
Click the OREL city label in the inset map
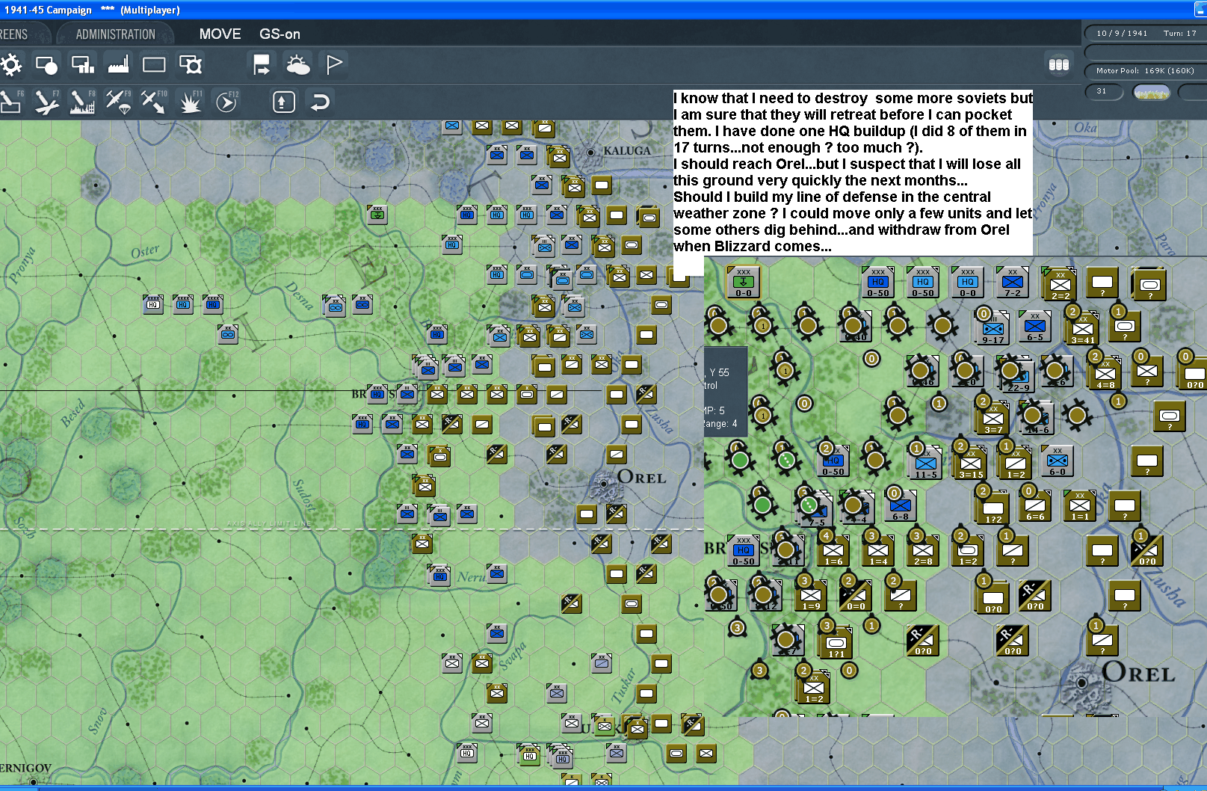pos(1137,672)
